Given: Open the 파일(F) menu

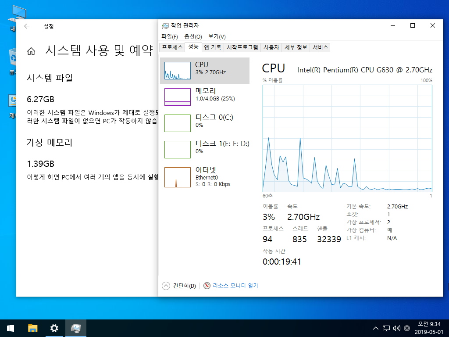Looking at the screenshot, I should pos(170,37).
